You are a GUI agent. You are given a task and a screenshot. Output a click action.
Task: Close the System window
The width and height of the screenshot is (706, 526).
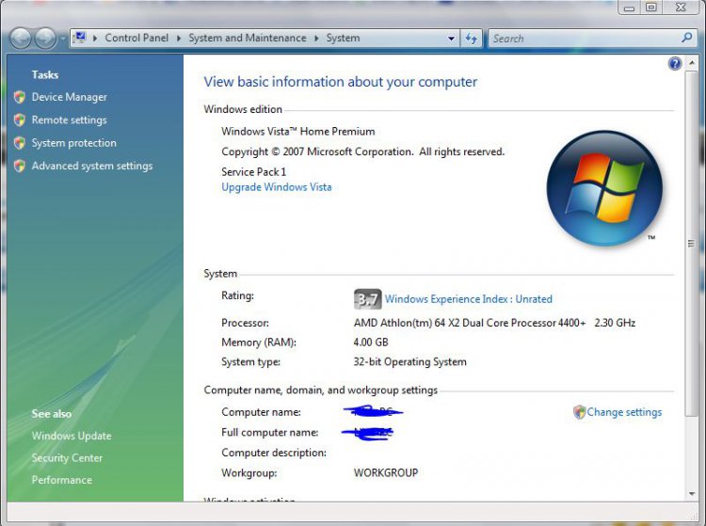(681, 8)
